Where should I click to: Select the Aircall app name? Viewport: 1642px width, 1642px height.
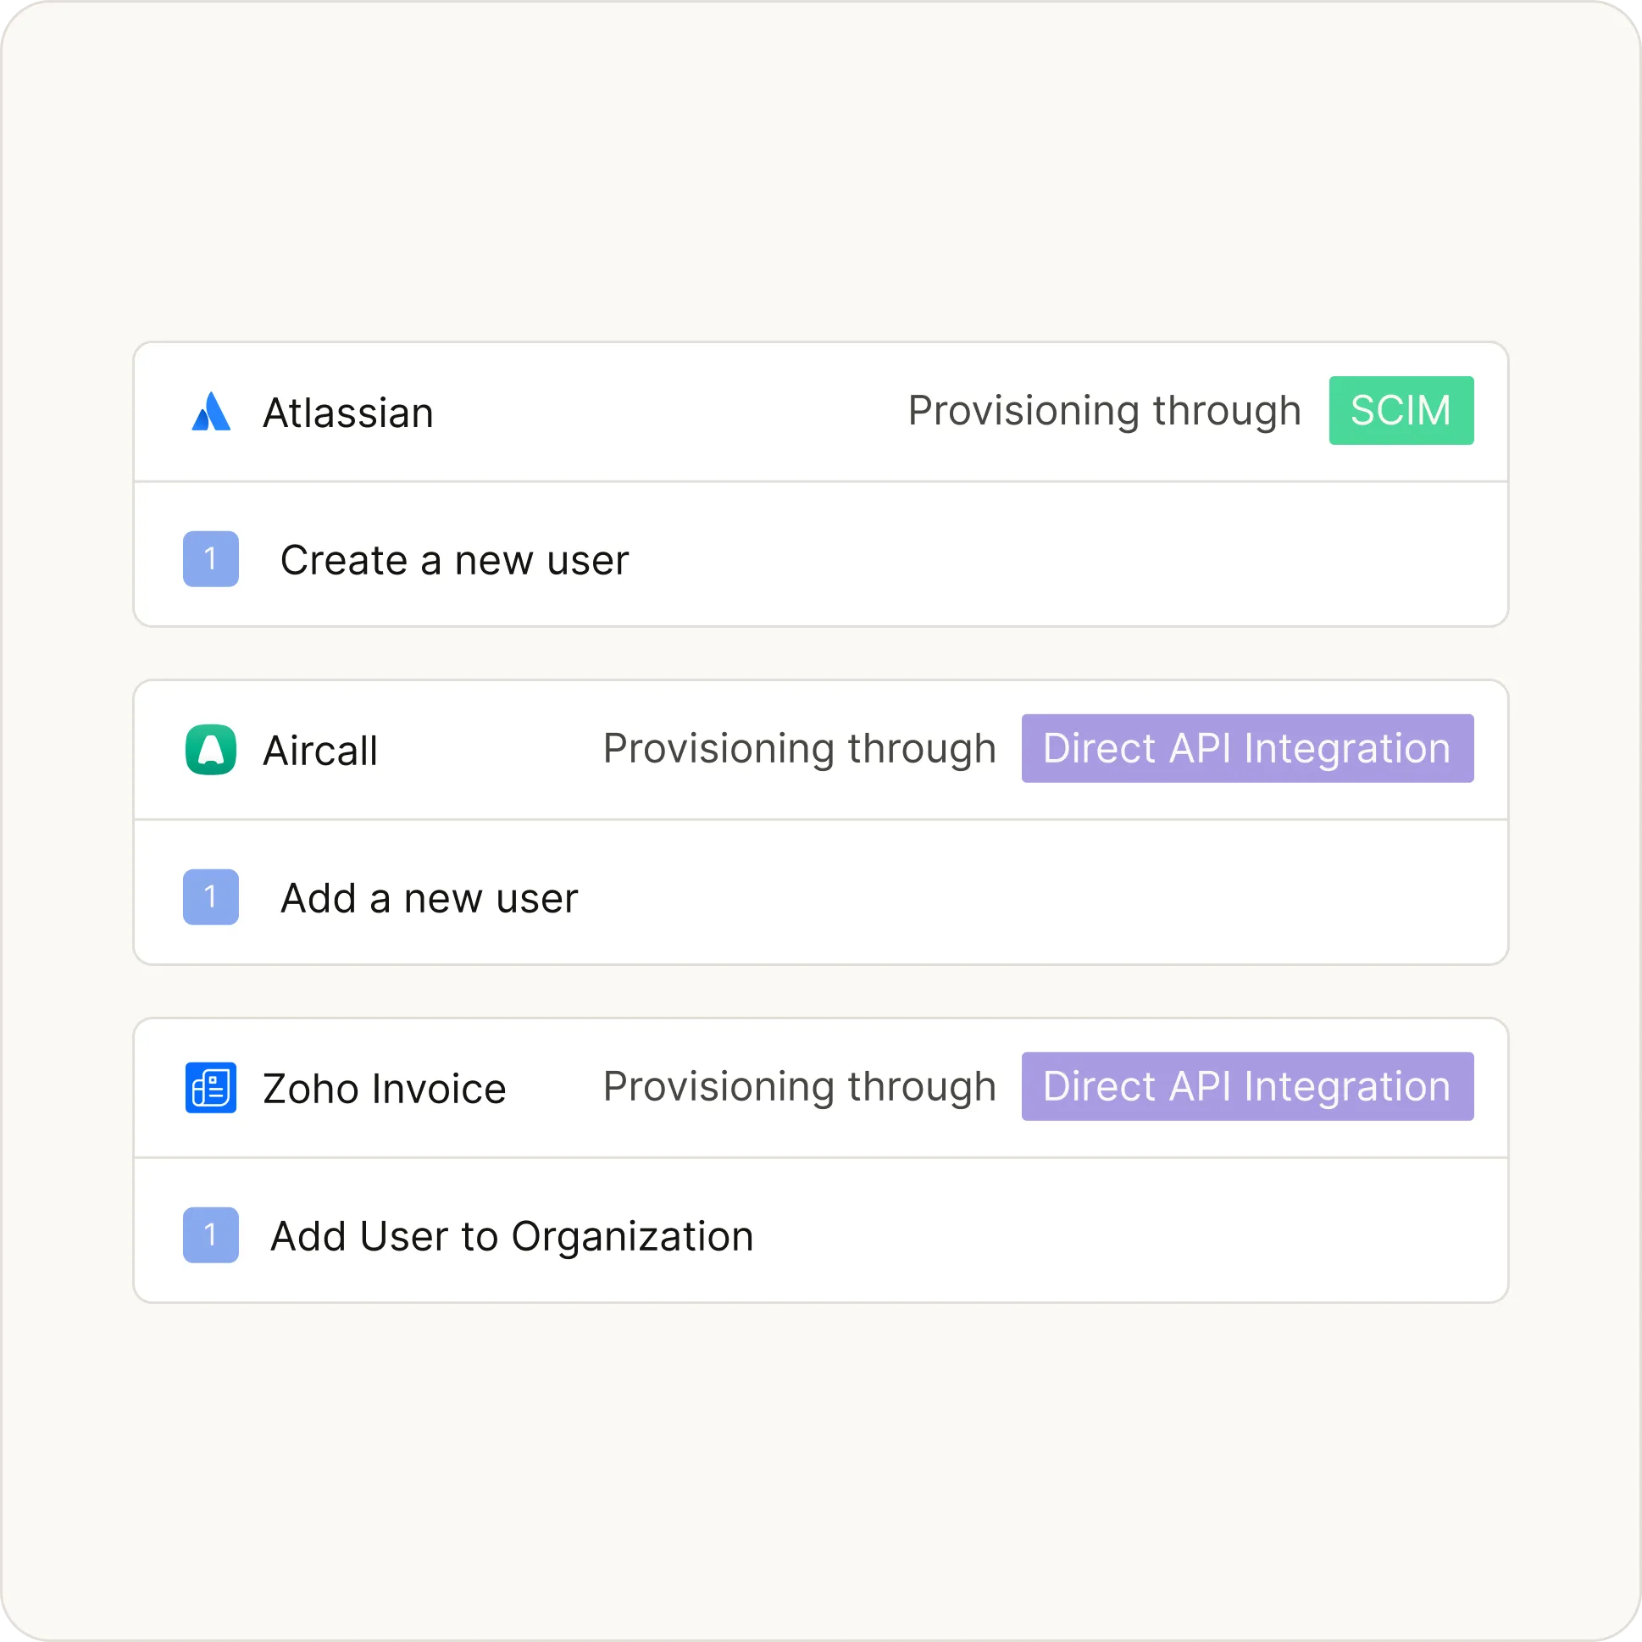tap(320, 752)
